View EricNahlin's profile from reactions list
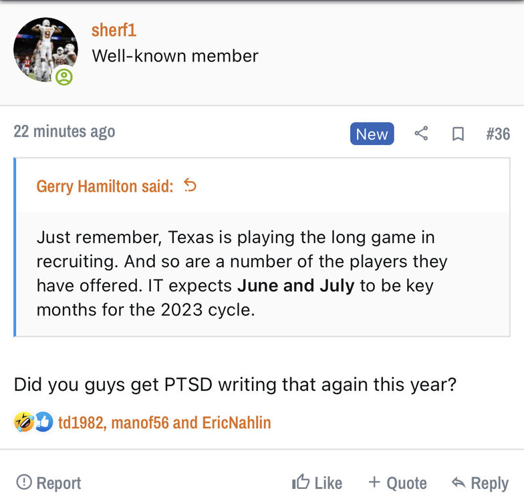This screenshot has width=524, height=501. point(236,422)
